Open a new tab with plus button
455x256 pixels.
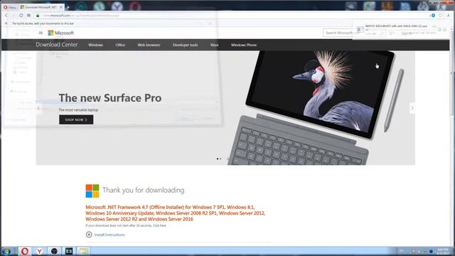pos(68,7)
